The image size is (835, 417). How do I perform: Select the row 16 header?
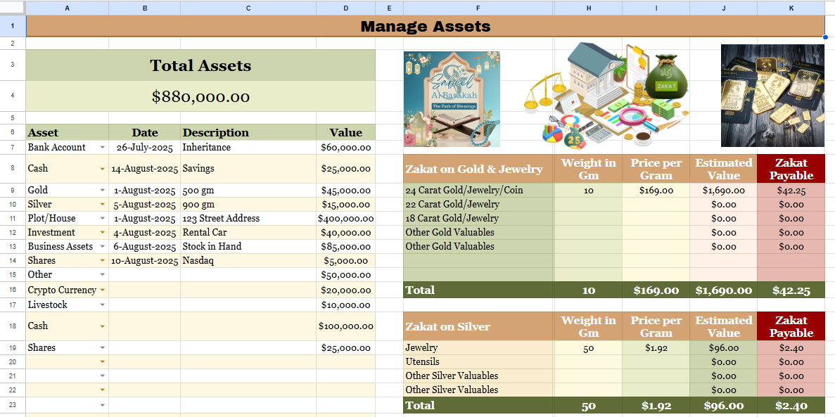coord(13,290)
